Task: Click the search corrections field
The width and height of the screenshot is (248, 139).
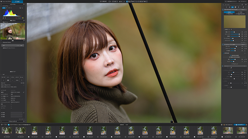Action: pos(231,5)
